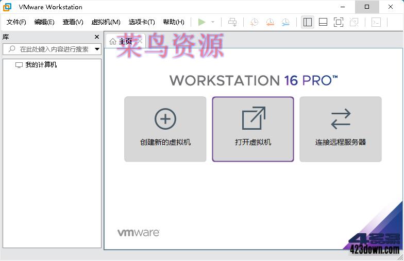The height and width of the screenshot is (261, 404).
Task: Open the Snapshot Manager wrench icon
Action: [x=285, y=22]
